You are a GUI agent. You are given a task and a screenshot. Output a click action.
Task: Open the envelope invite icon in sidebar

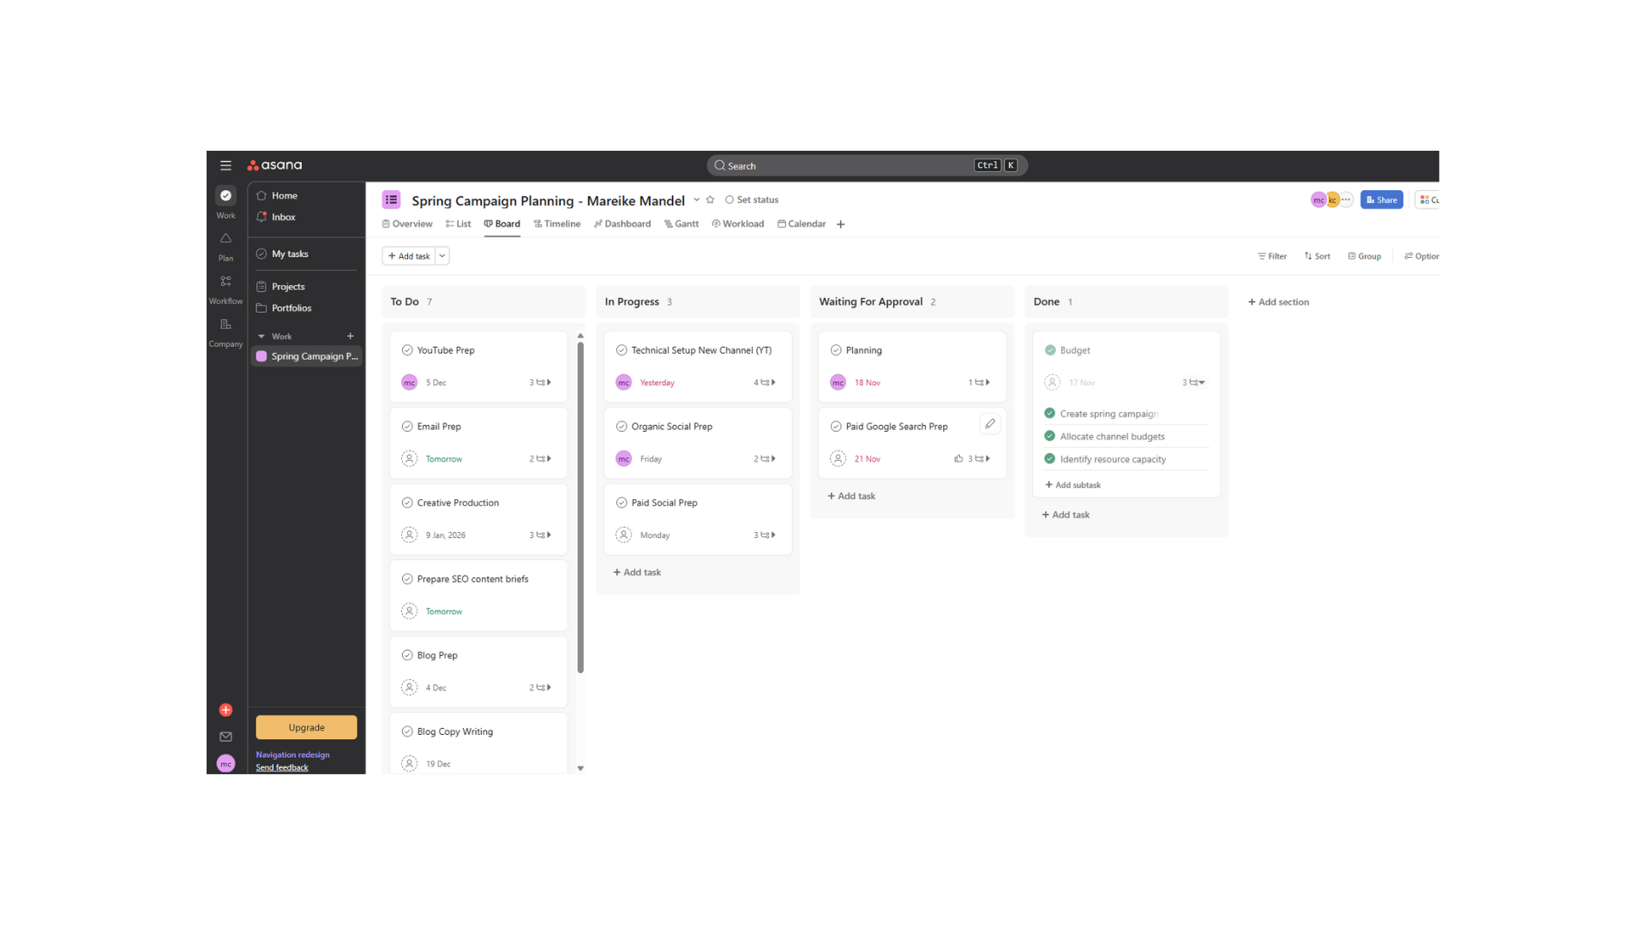tap(225, 737)
